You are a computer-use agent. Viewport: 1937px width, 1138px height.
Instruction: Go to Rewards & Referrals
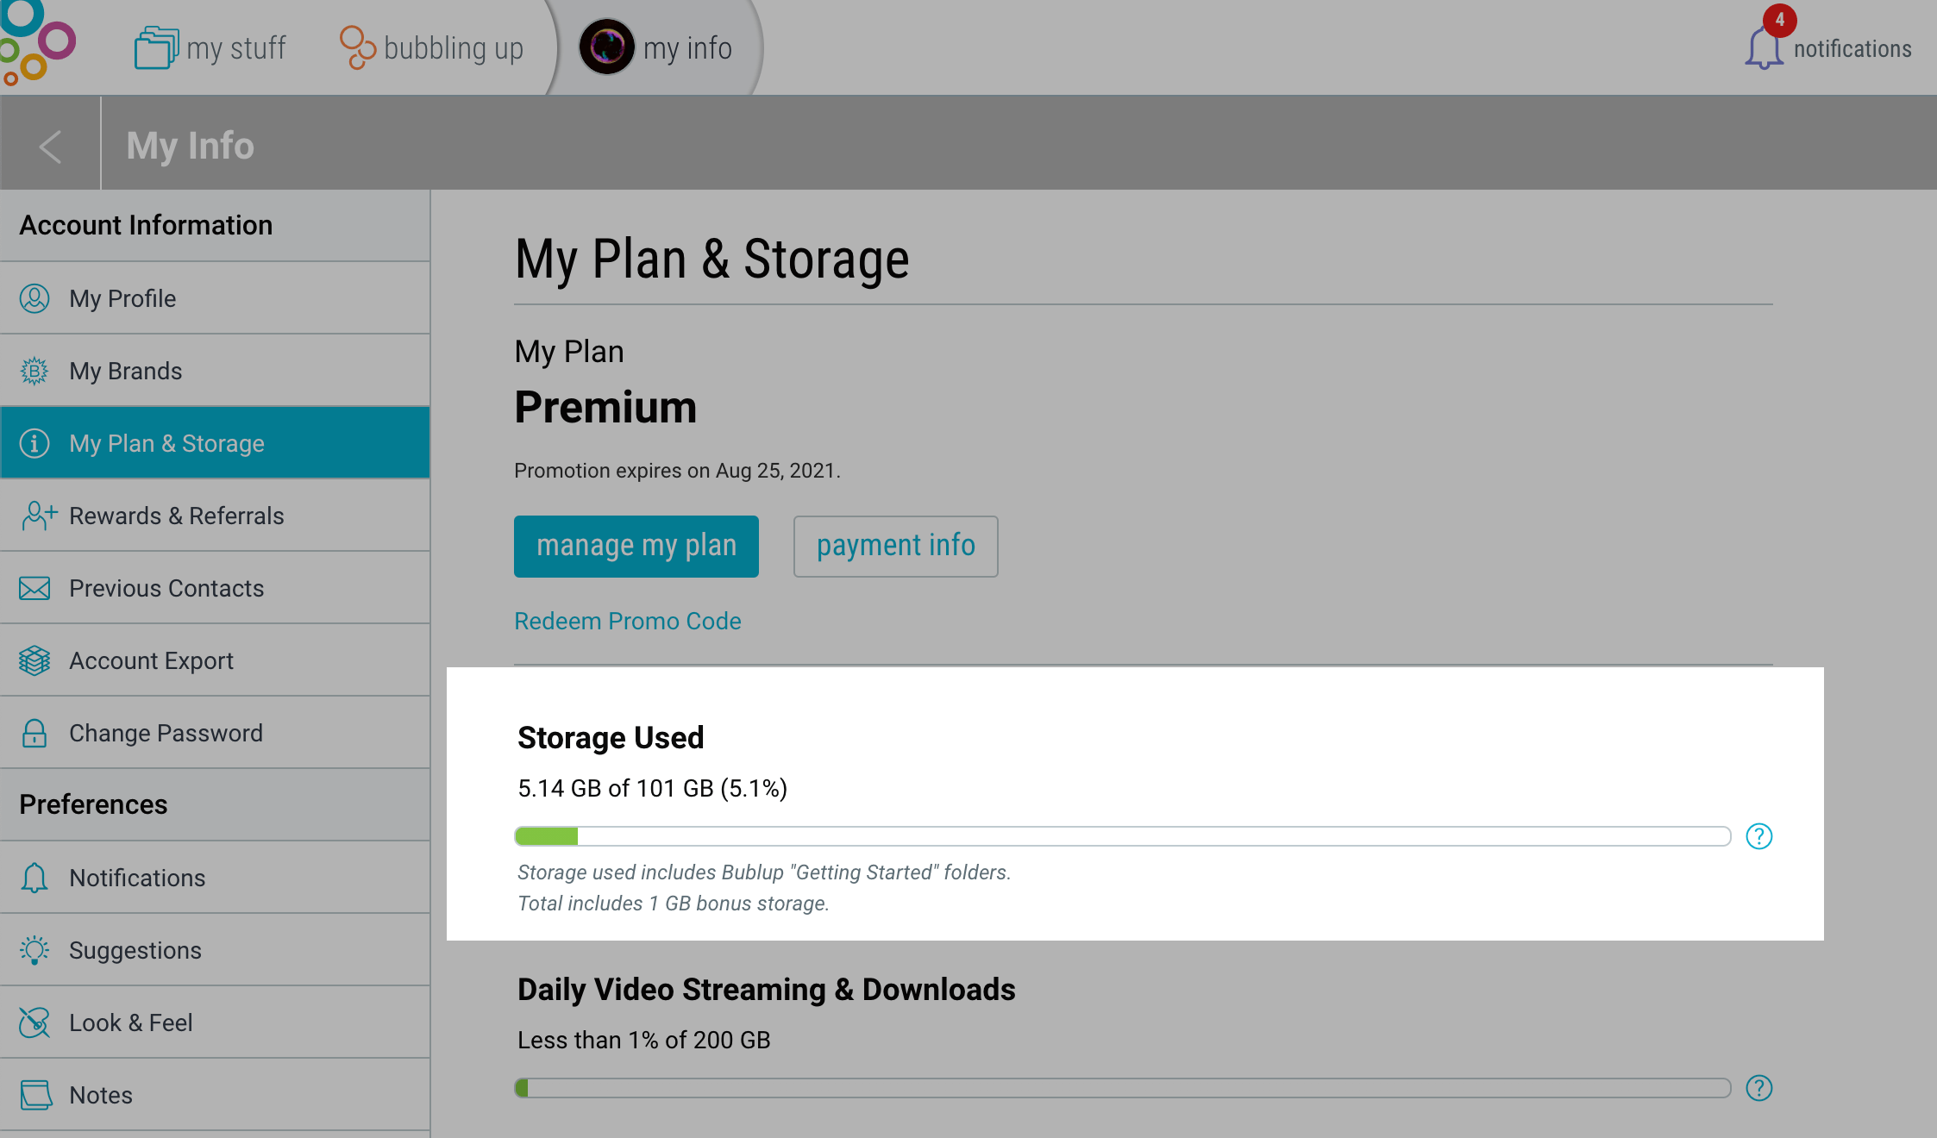coord(215,516)
